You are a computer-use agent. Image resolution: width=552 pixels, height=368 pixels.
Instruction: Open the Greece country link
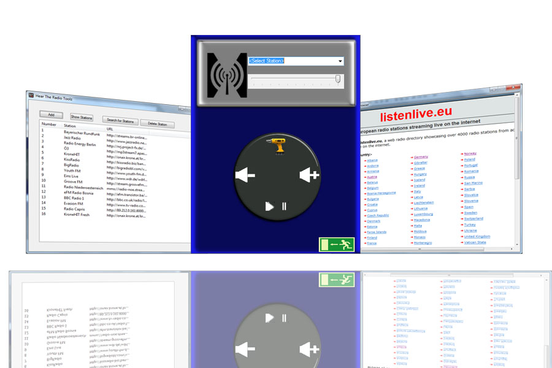[x=420, y=168]
